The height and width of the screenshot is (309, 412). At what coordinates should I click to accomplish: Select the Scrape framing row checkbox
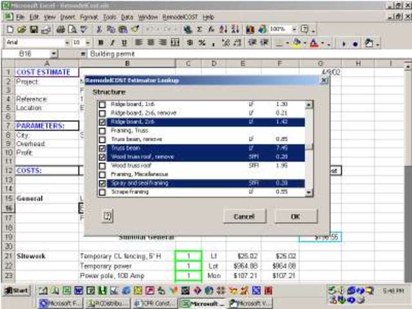(102, 192)
